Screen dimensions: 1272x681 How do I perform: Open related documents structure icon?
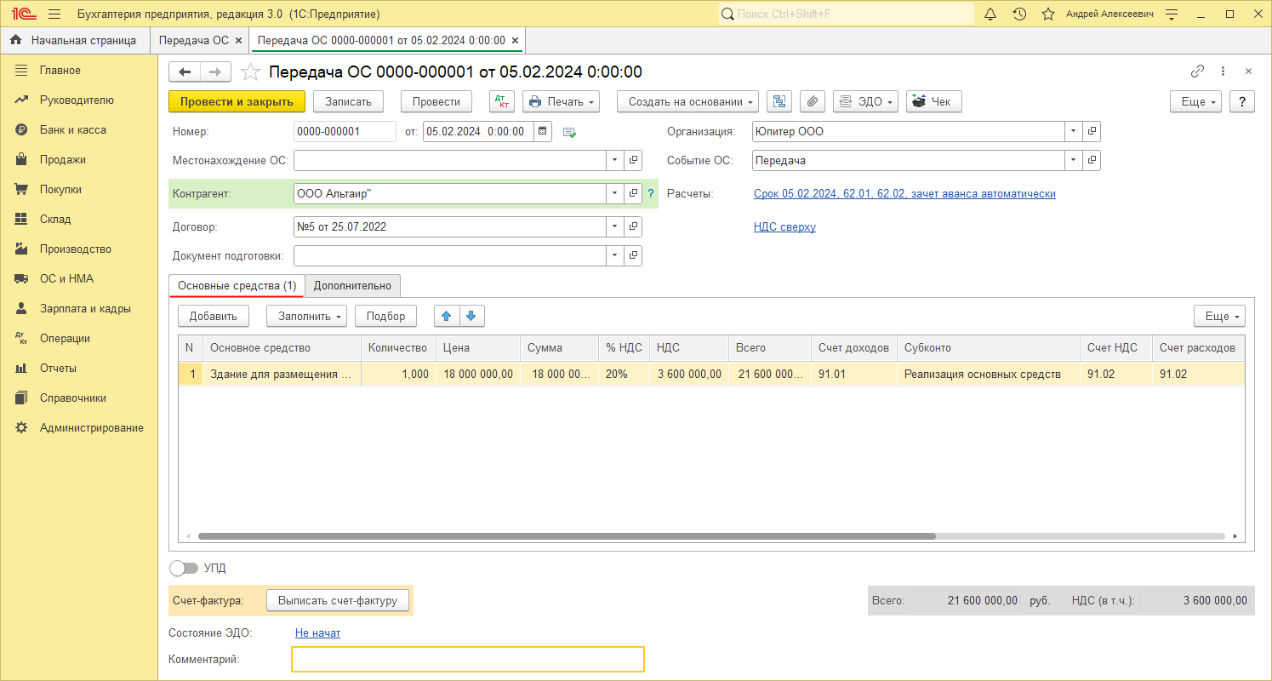click(x=779, y=101)
